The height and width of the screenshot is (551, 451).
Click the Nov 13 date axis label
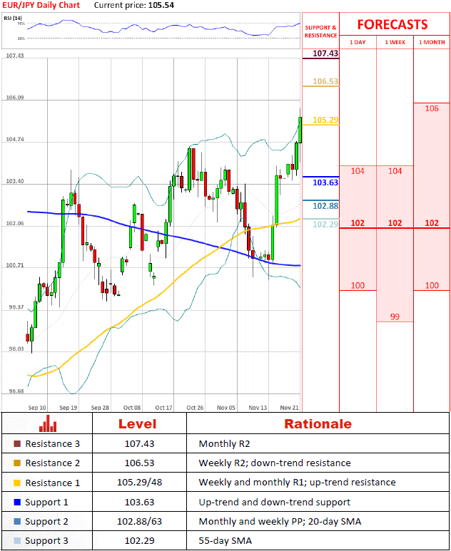click(x=258, y=408)
